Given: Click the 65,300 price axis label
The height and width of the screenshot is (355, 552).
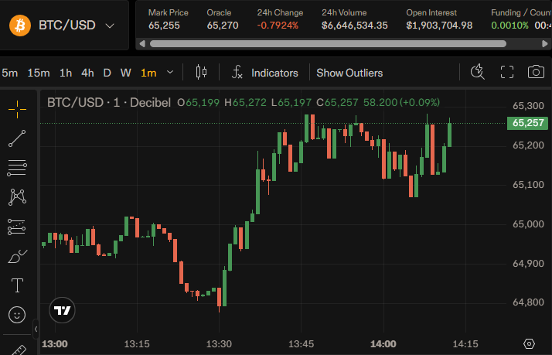Looking at the screenshot, I should coord(528,106).
